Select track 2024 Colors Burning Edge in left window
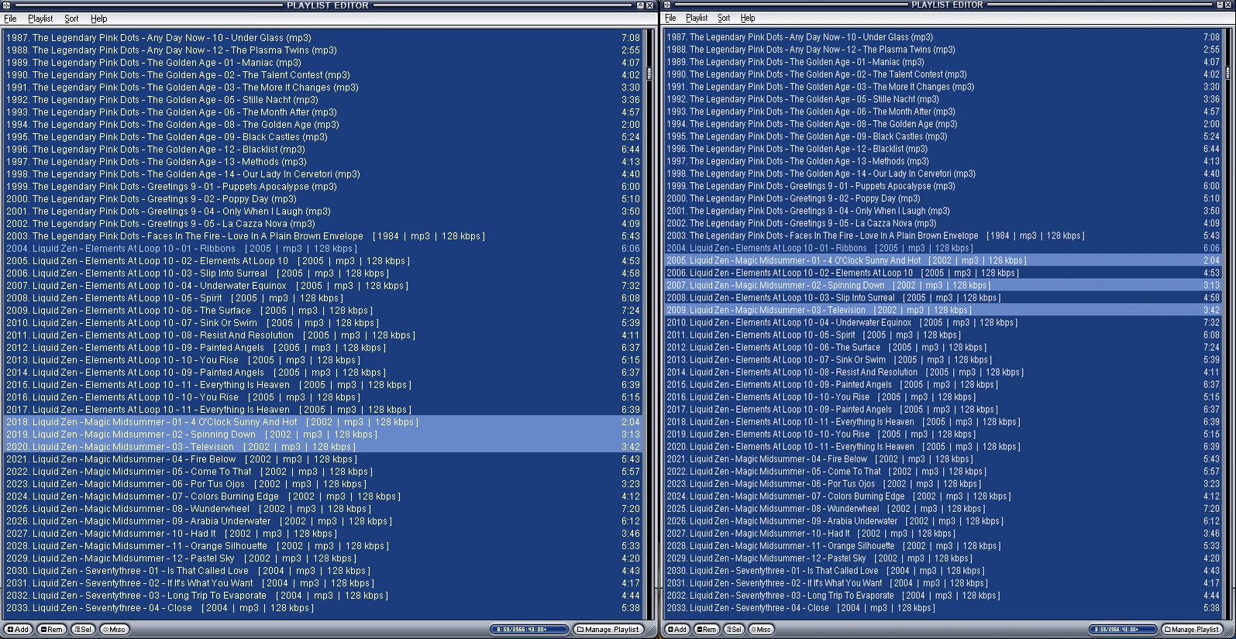 [323, 496]
